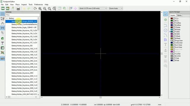Open the Place menu

(x=18, y=5)
